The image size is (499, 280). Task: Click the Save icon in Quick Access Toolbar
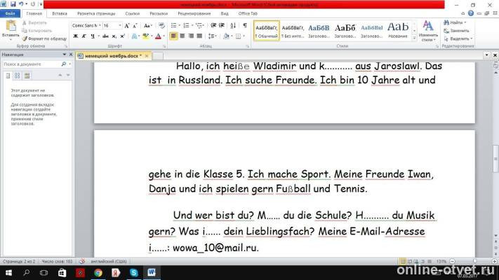click(x=13, y=4)
